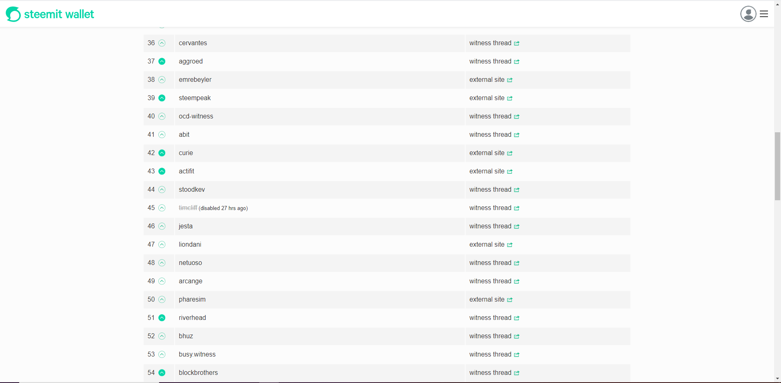
Task: Remove vote from witness aggroed
Action: [x=162, y=61]
